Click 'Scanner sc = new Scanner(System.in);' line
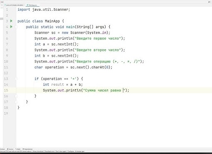 (72, 33)
